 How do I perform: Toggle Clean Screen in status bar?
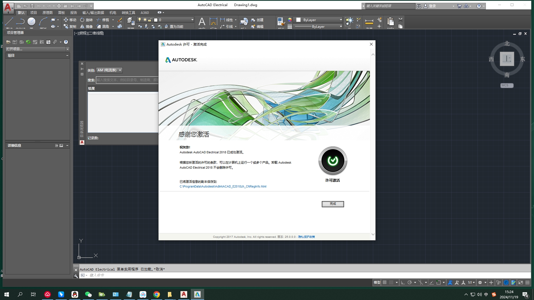520,282
